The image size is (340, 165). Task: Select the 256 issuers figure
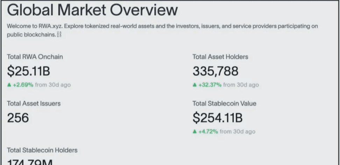tap(18, 118)
